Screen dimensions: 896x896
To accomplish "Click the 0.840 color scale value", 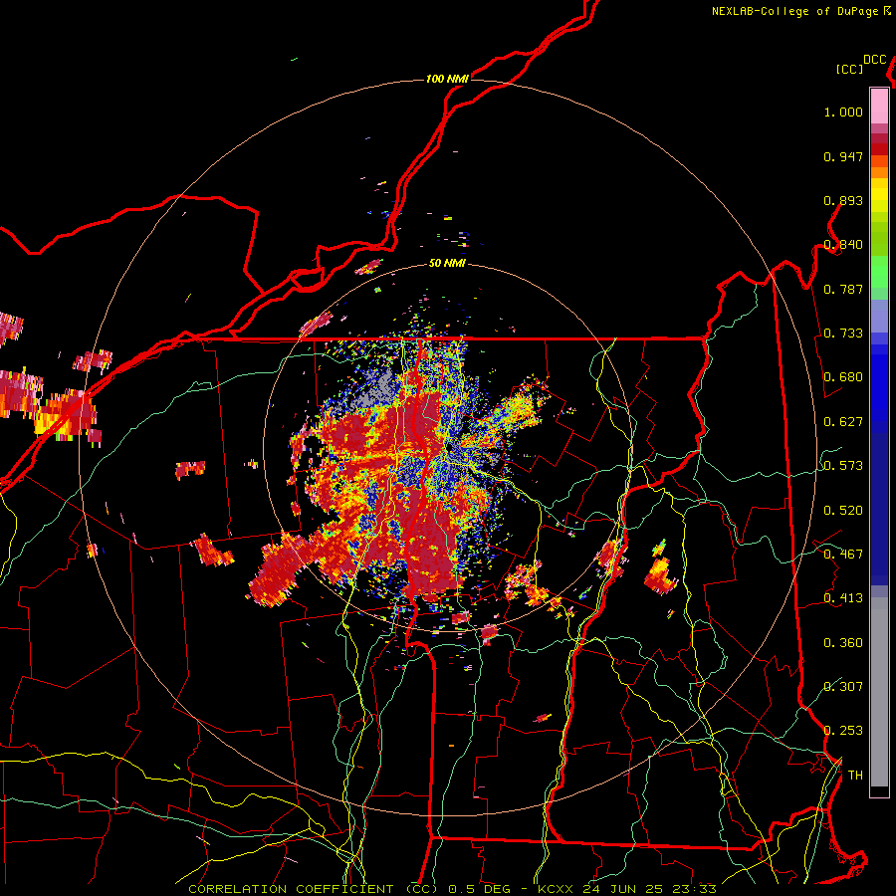I will pyautogui.click(x=843, y=245).
